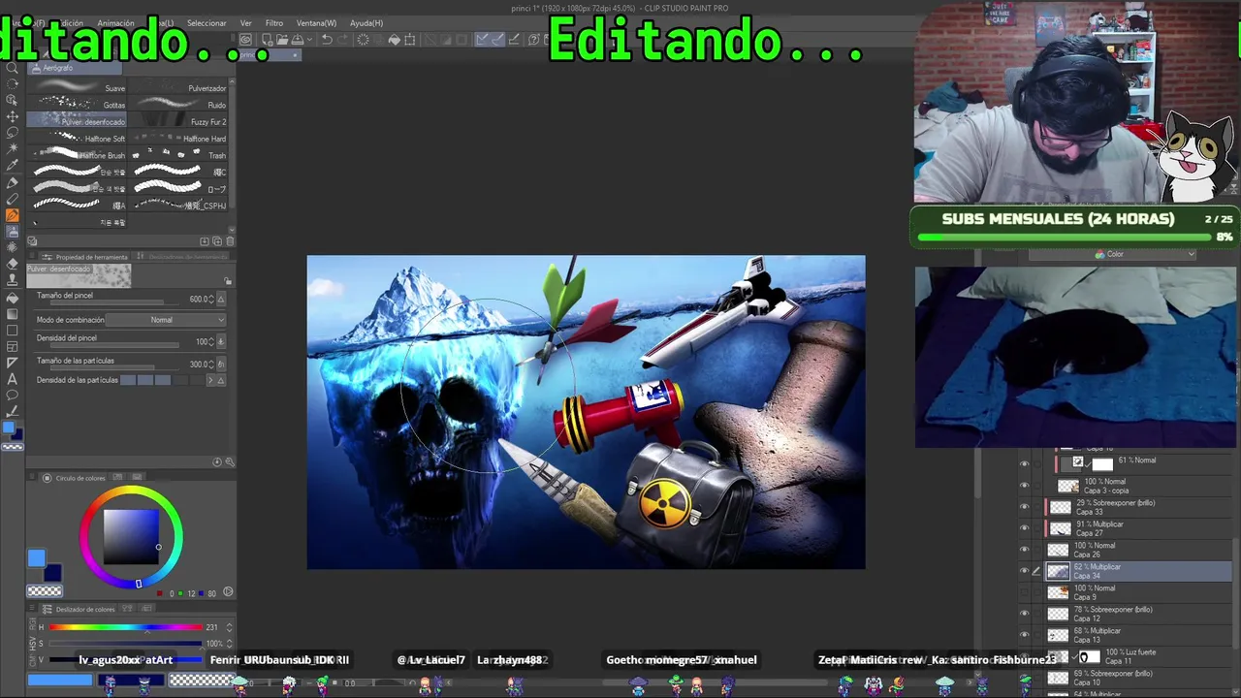Toggle visibility of layer Capa 26

1024,550
